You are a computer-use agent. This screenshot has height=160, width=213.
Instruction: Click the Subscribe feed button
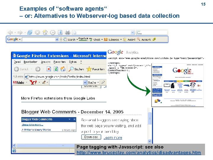[112, 39]
